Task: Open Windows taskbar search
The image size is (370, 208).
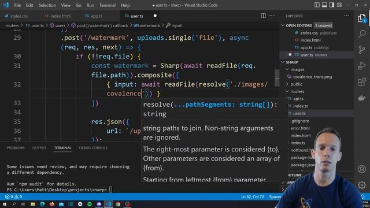Action: tap(14, 204)
